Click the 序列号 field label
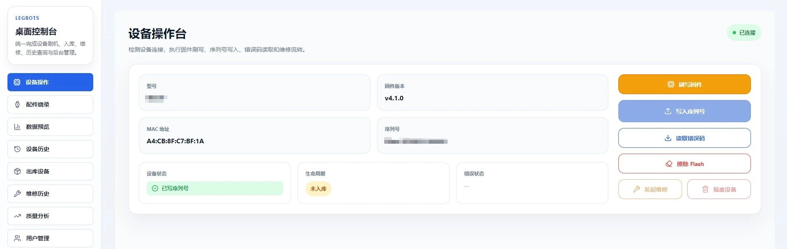The height and width of the screenshot is (249, 787). tap(392, 129)
